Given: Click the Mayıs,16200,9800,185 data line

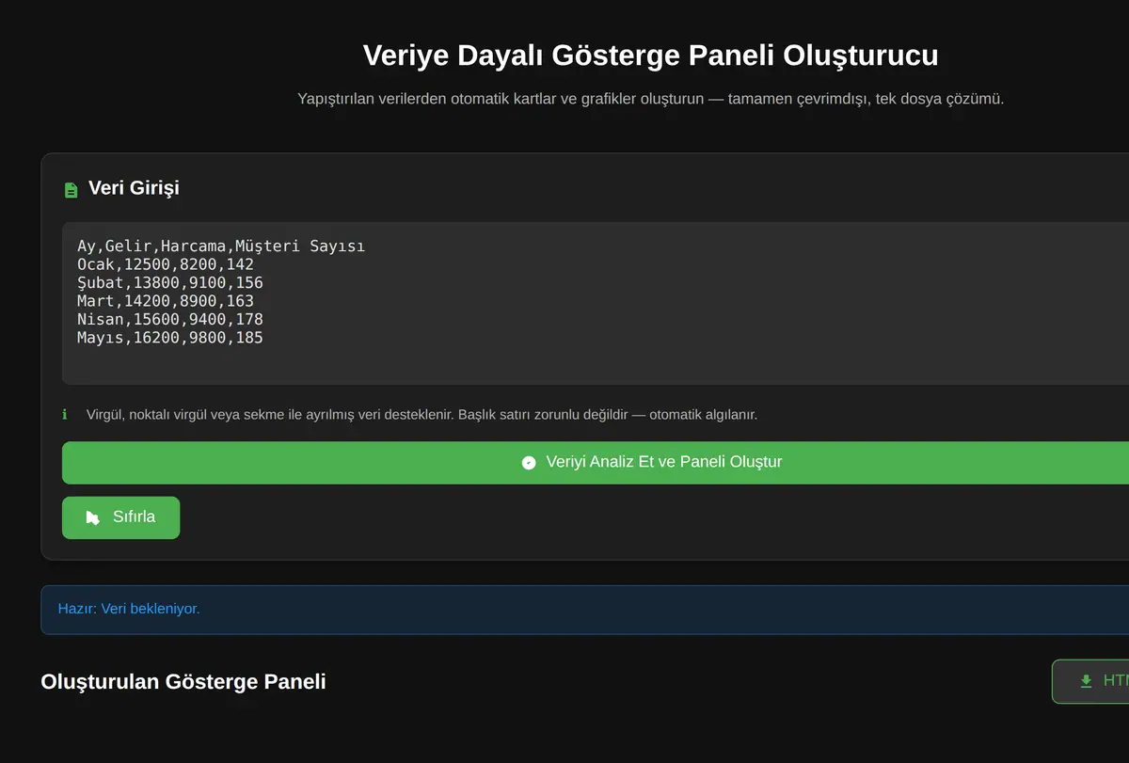Looking at the screenshot, I should pos(170,338).
